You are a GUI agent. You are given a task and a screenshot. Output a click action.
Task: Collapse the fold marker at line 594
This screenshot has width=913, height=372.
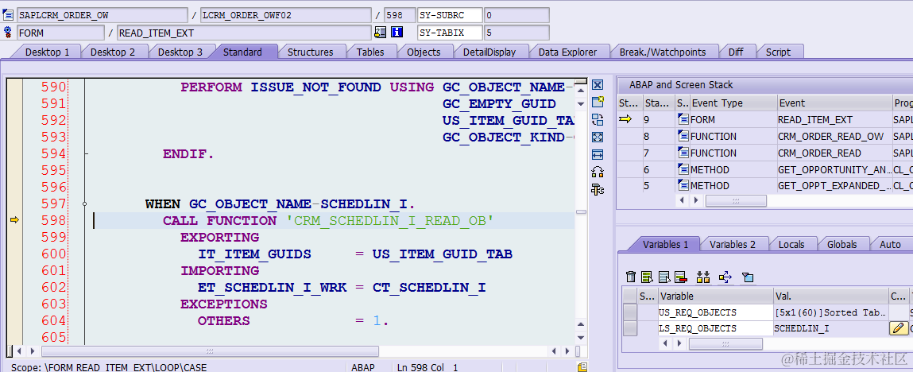click(x=86, y=153)
